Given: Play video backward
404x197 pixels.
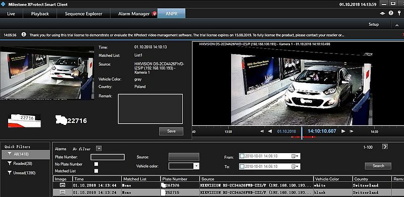Looking at the screenshot, I should (x=270, y=131).
